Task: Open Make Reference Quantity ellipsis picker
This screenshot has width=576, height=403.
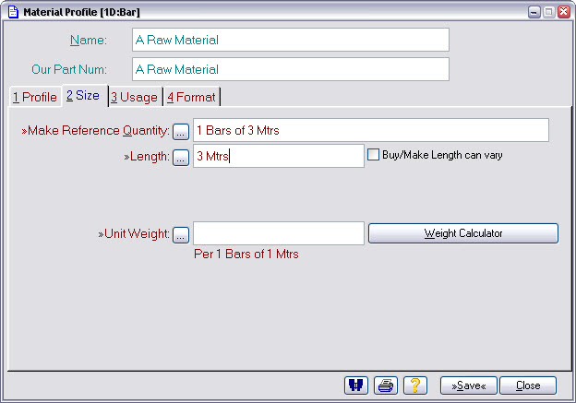Action: pos(181,132)
